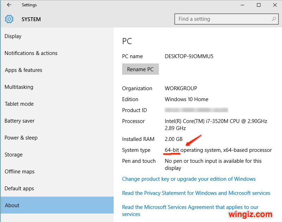
Task: Close the Settings window
Action: pos(275,5)
